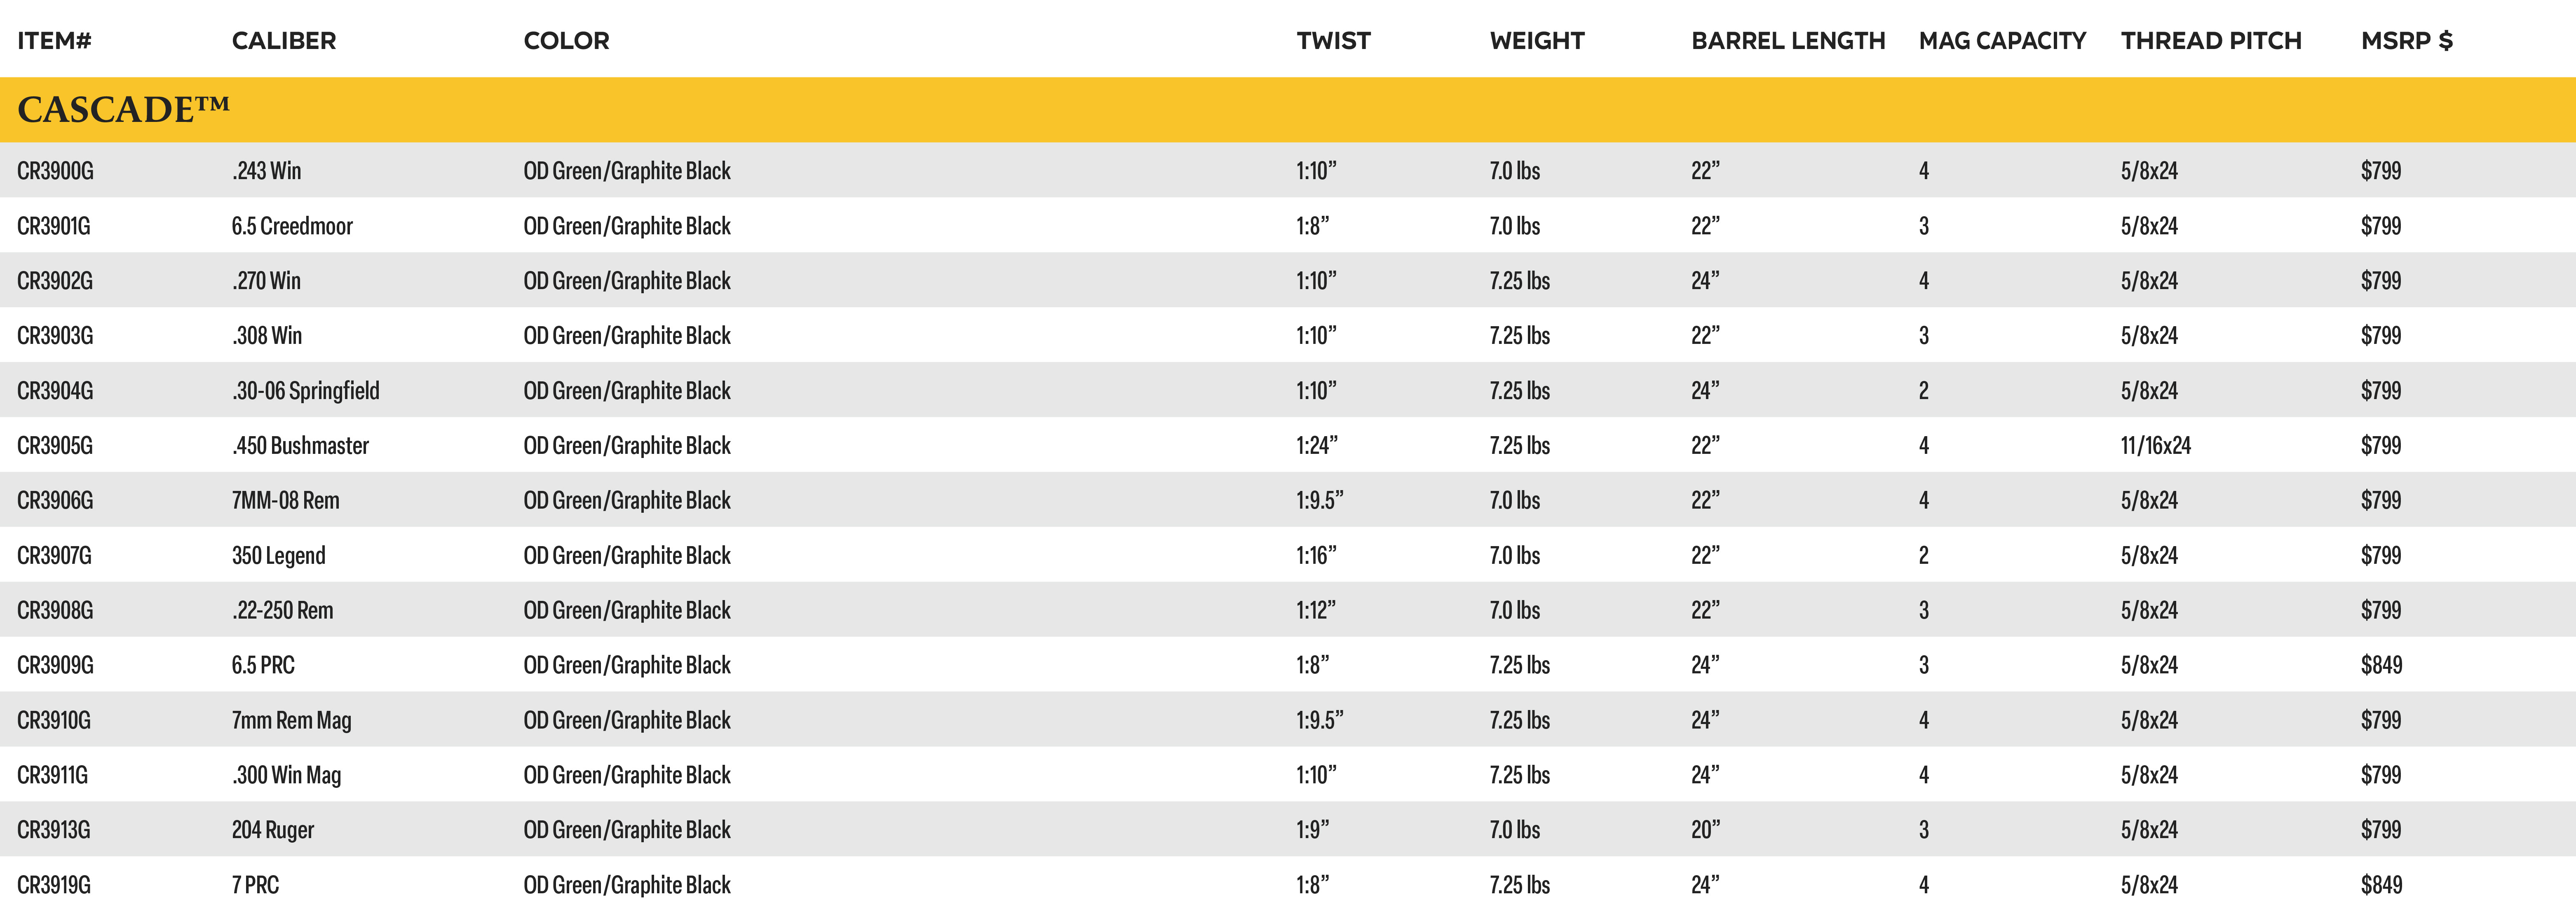Select the 1:24" twist value
This screenshot has height=911, width=2576.
pos(1317,446)
